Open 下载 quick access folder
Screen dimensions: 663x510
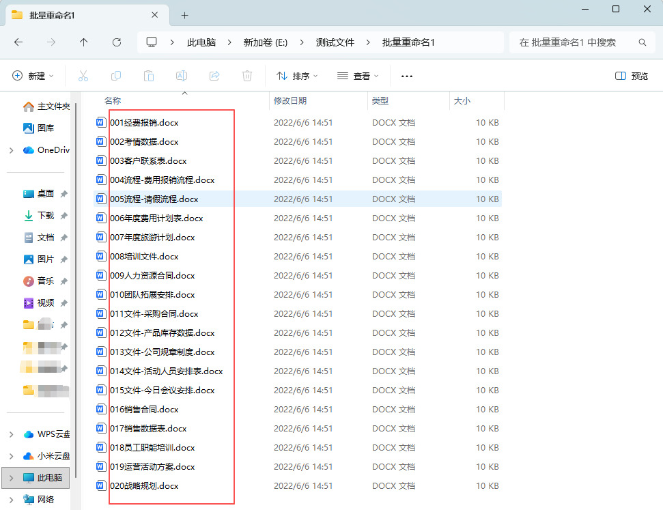pos(38,216)
